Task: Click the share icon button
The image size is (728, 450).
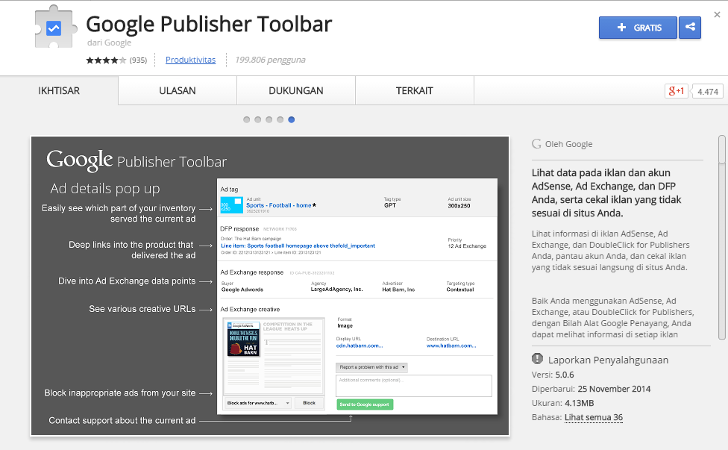Action: pos(690,28)
